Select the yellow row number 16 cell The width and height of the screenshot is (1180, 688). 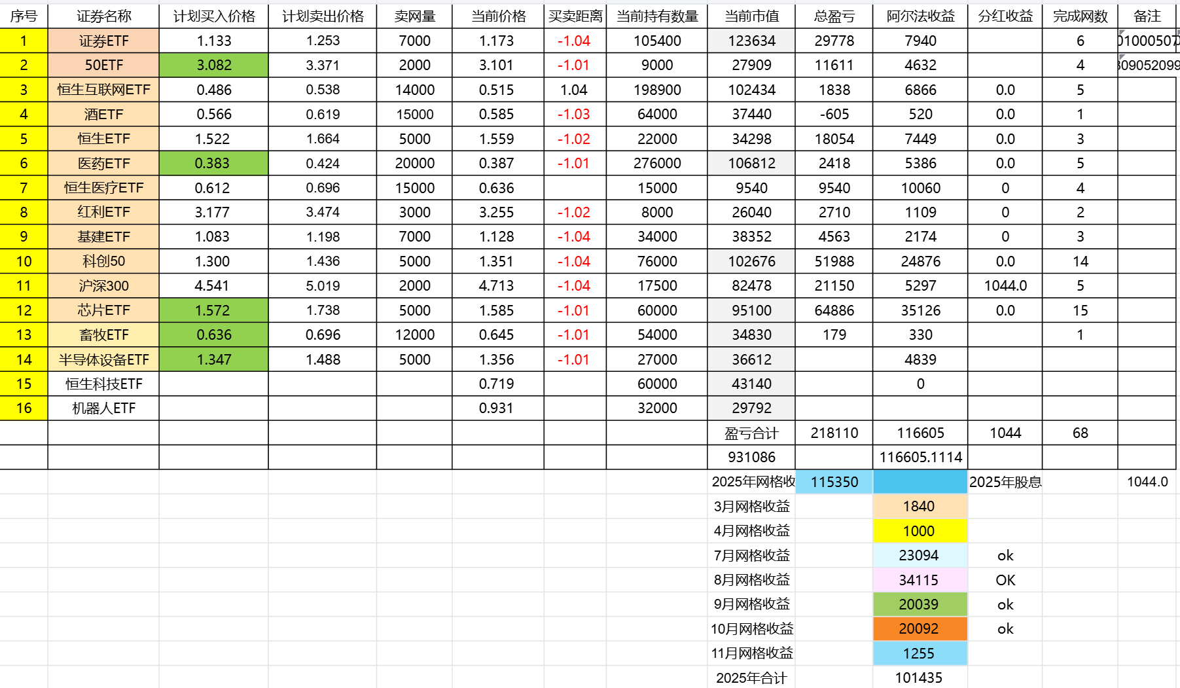point(24,408)
